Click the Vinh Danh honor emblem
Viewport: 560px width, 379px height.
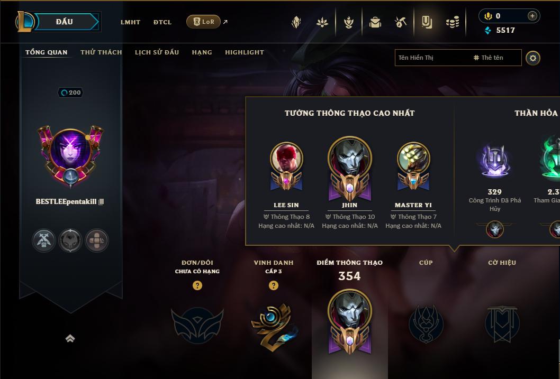[274, 326]
